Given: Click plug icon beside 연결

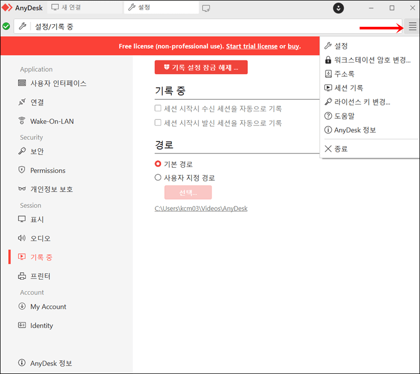Looking at the screenshot, I should 22,102.
